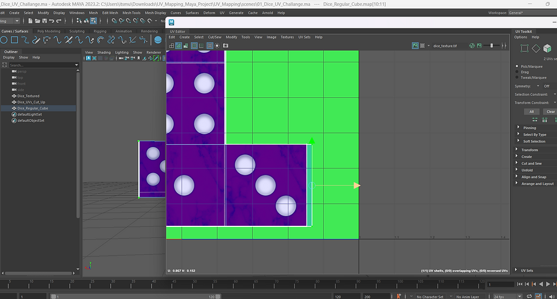Expand the Soft Selection section
Image resolution: width=557 pixels, height=299 pixels.
coord(534,141)
